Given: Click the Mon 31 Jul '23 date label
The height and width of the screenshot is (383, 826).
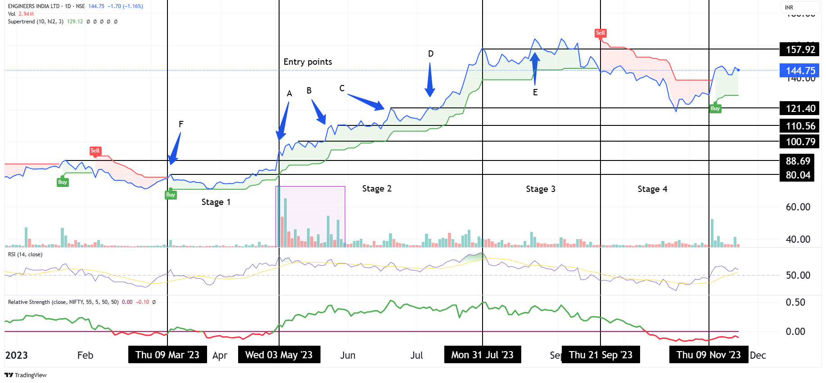Looking at the screenshot, I should point(482,355).
